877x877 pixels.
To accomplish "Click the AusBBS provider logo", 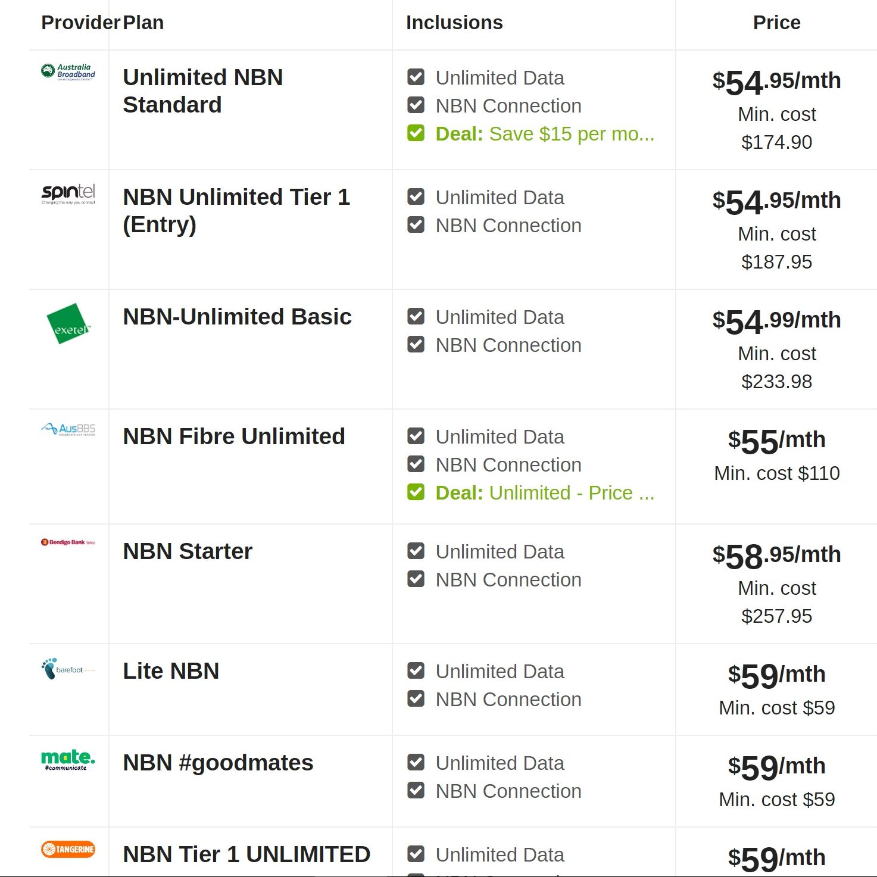I will 68,429.
